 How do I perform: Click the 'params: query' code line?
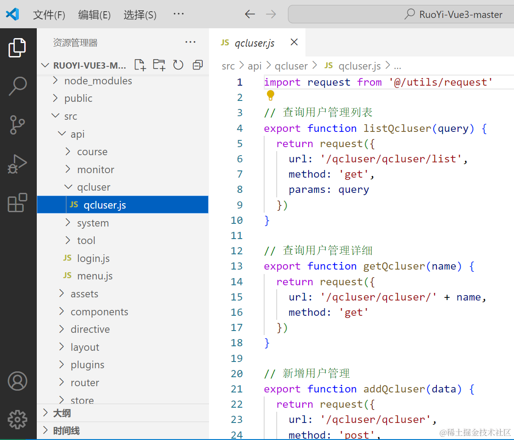click(x=328, y=190)
